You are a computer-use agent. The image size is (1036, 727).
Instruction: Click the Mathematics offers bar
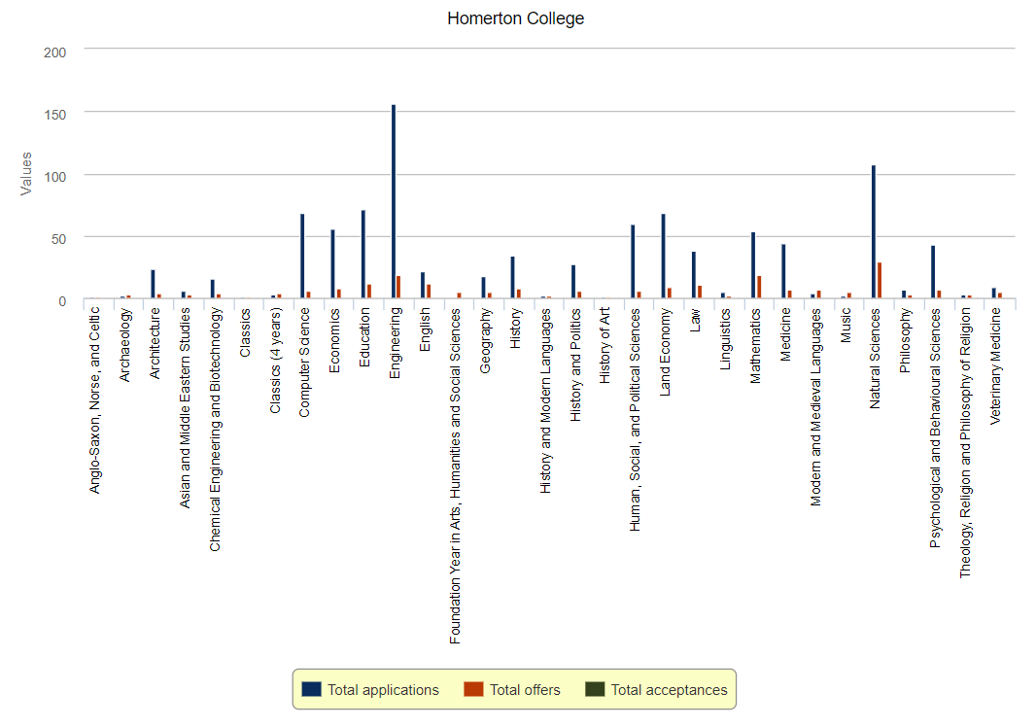[759, 287]
